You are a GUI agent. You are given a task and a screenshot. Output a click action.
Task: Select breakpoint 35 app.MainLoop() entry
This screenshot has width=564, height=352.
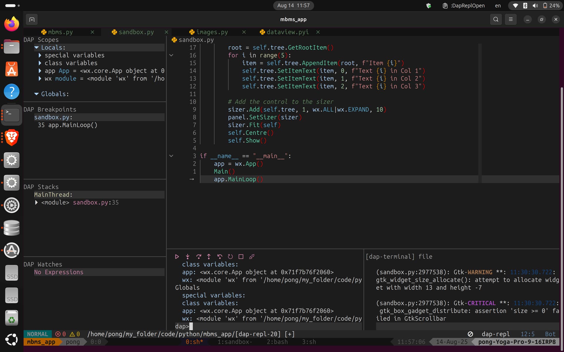pyautogui.click(x=68, y=125)
